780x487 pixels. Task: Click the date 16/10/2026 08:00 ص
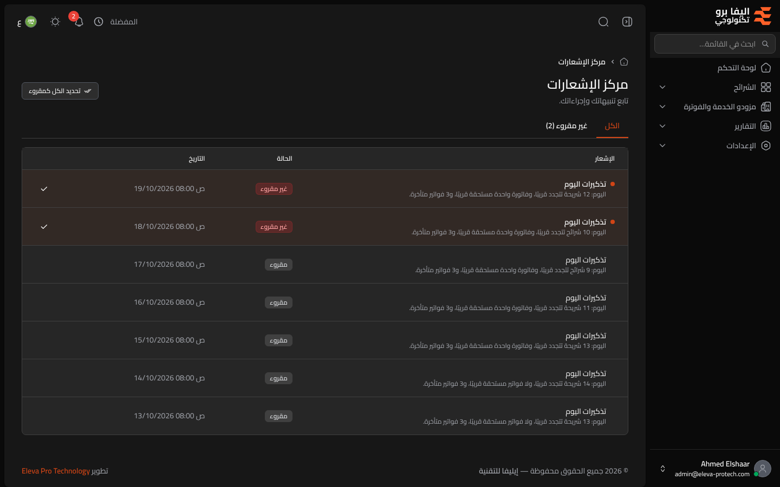click(x=170, y=302)
